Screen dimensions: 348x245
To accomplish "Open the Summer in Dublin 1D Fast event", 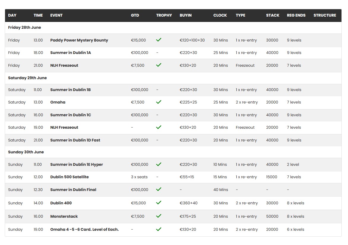I will [x=75, y=140].
